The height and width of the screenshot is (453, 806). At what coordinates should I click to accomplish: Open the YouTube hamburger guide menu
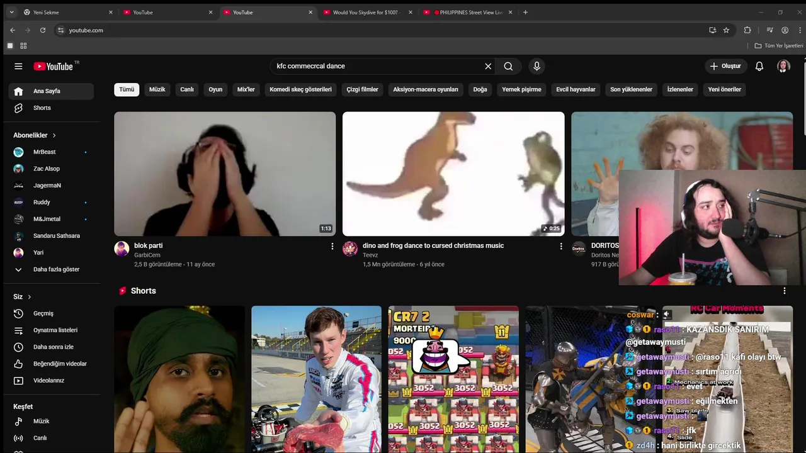point(18,66)
